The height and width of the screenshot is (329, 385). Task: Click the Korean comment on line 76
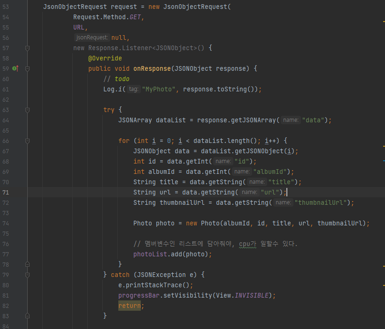(x=216, y=244)
